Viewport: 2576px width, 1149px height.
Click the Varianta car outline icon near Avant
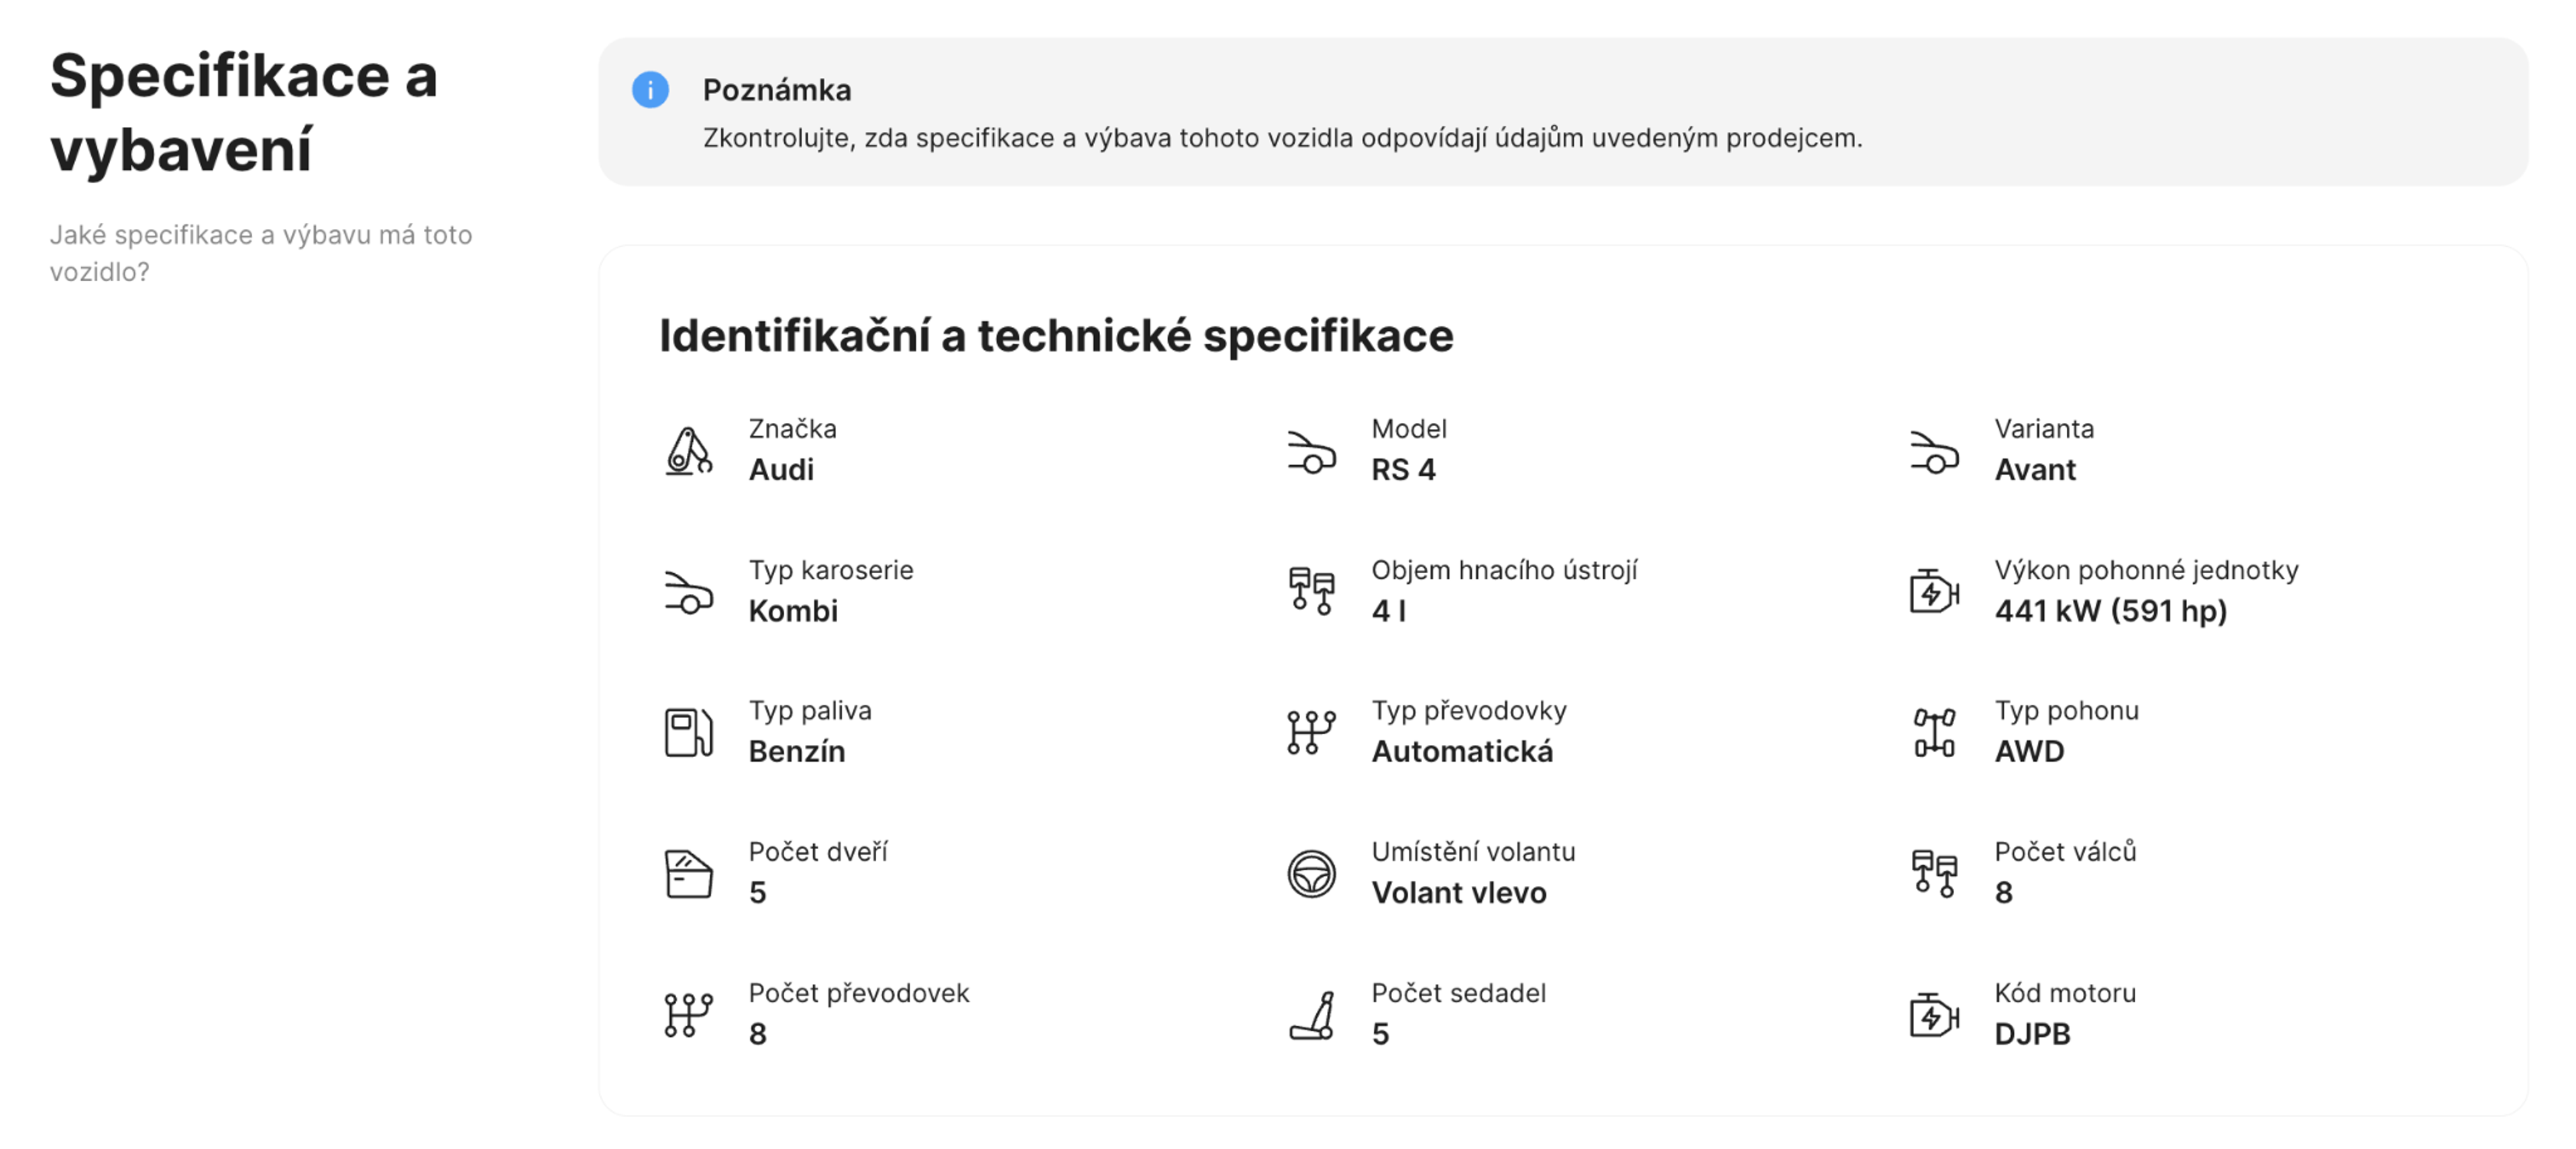point(1934,450)
